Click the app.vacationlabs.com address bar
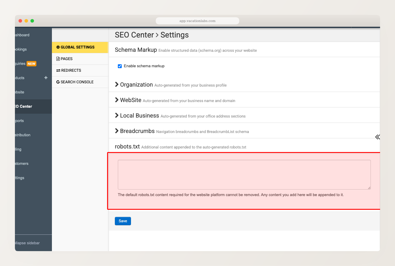Screen dimensions: 395x266 tap(197, 21)
